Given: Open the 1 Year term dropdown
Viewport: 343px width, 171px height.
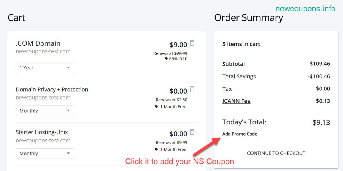Looking at the screenshot, I should (45, 68).
